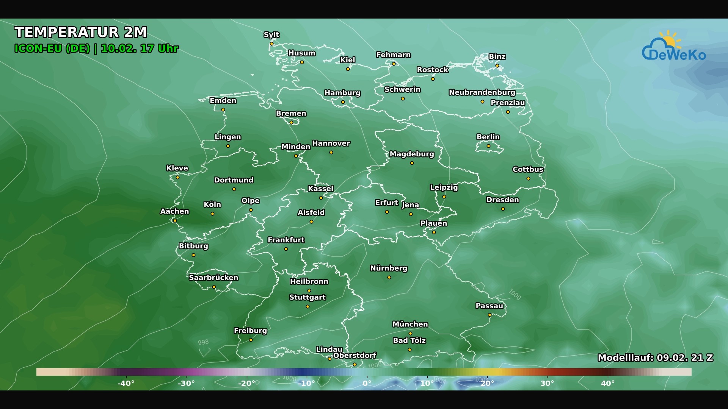728x409 pixels.
Task: Select the Rostock station marker
Action: click(x=432, y=79)
